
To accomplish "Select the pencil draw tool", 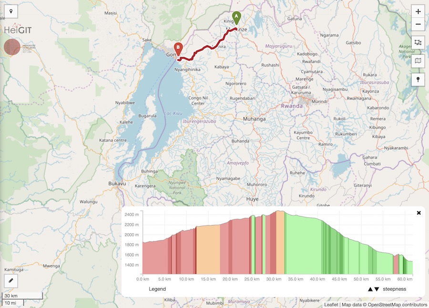I will 10,281.
